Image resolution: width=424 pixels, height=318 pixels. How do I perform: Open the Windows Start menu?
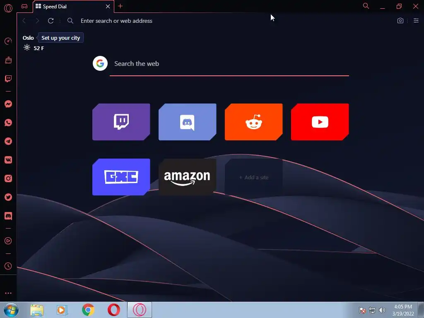[11, 310]
